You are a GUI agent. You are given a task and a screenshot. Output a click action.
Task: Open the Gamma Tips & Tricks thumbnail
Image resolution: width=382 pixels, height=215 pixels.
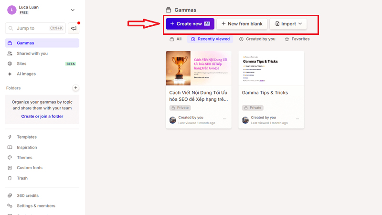point(271,68)
